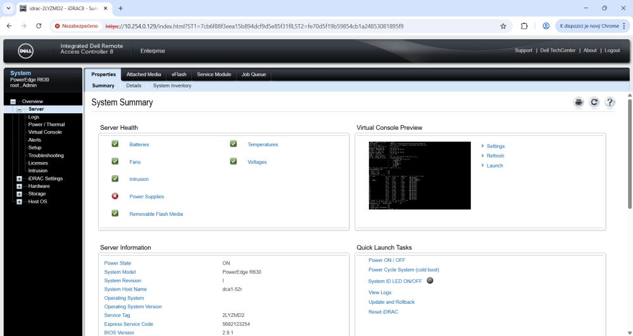The height and width of the screenshot is (336, 633).
Task: Click the print page icon
Action: pyautogui.click(x=579, y=103)
